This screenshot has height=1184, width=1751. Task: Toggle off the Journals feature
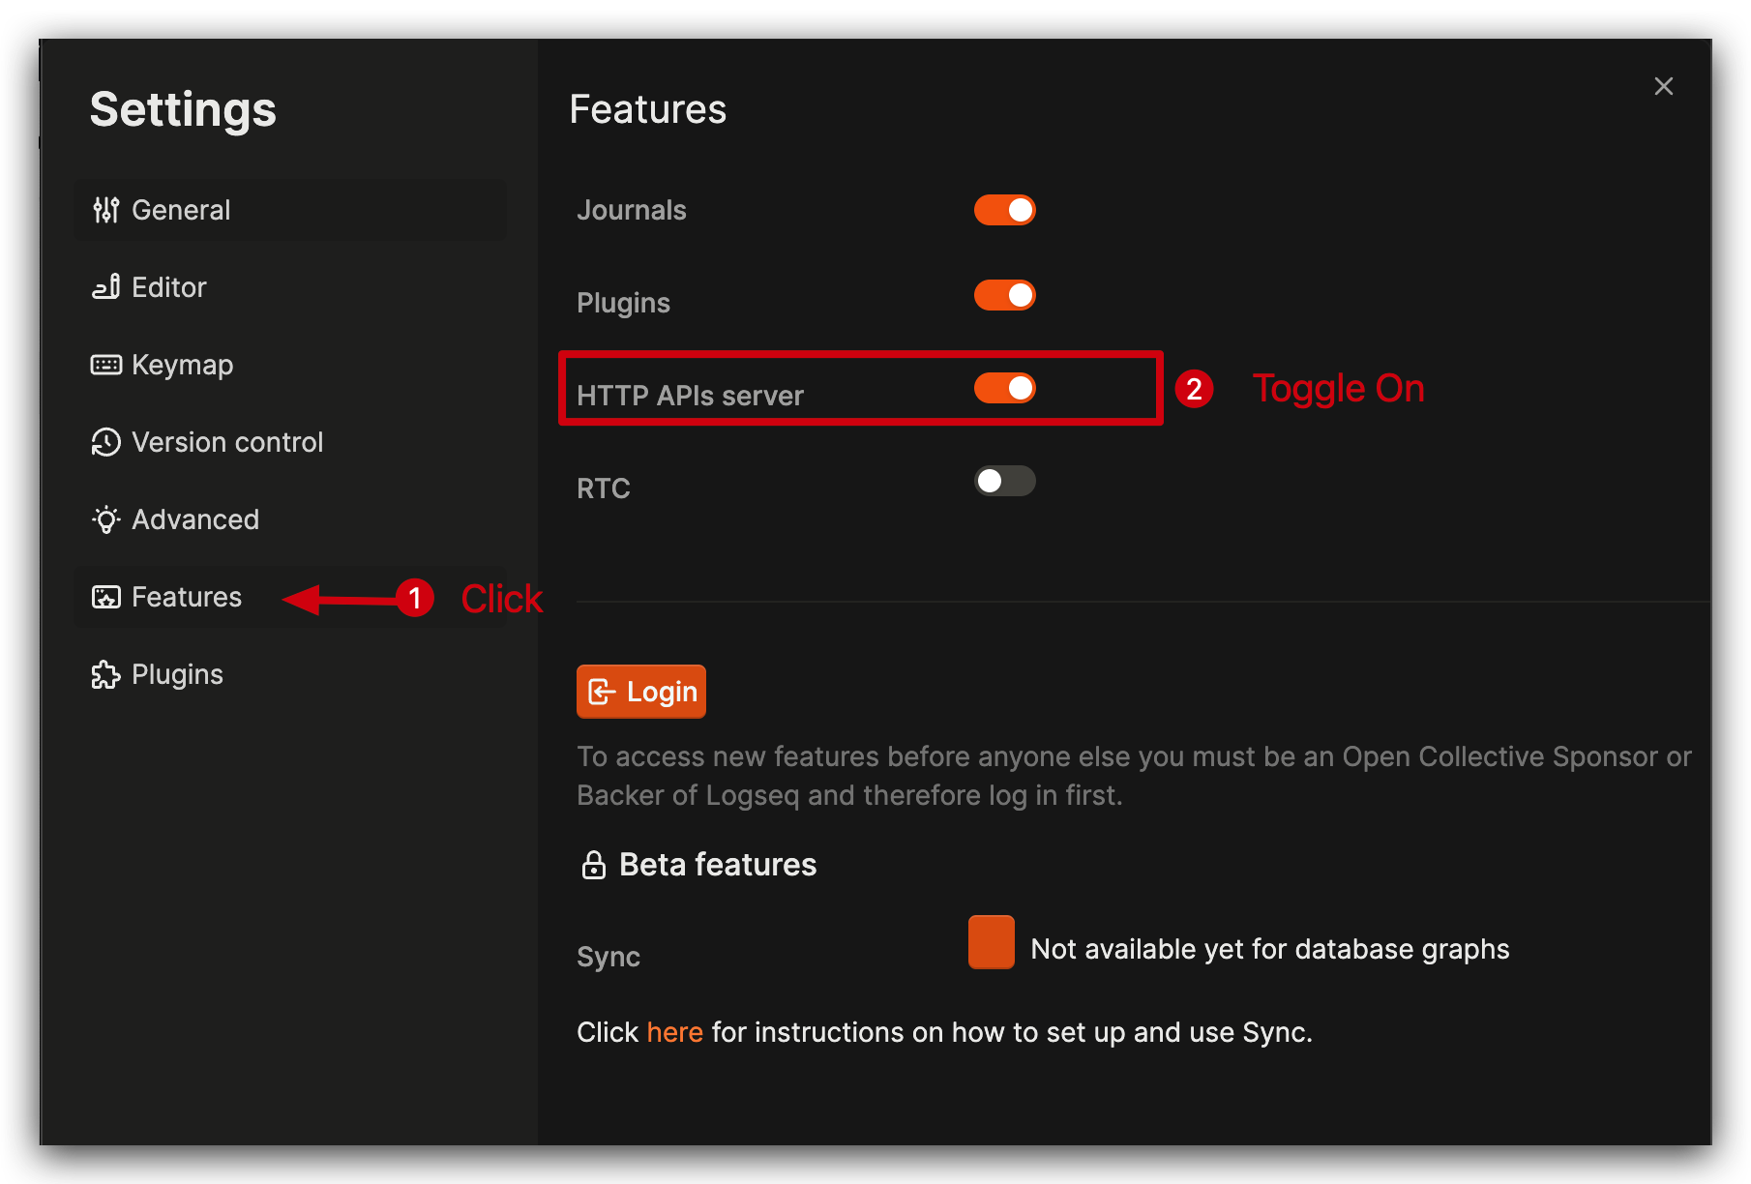[1005, 210]
